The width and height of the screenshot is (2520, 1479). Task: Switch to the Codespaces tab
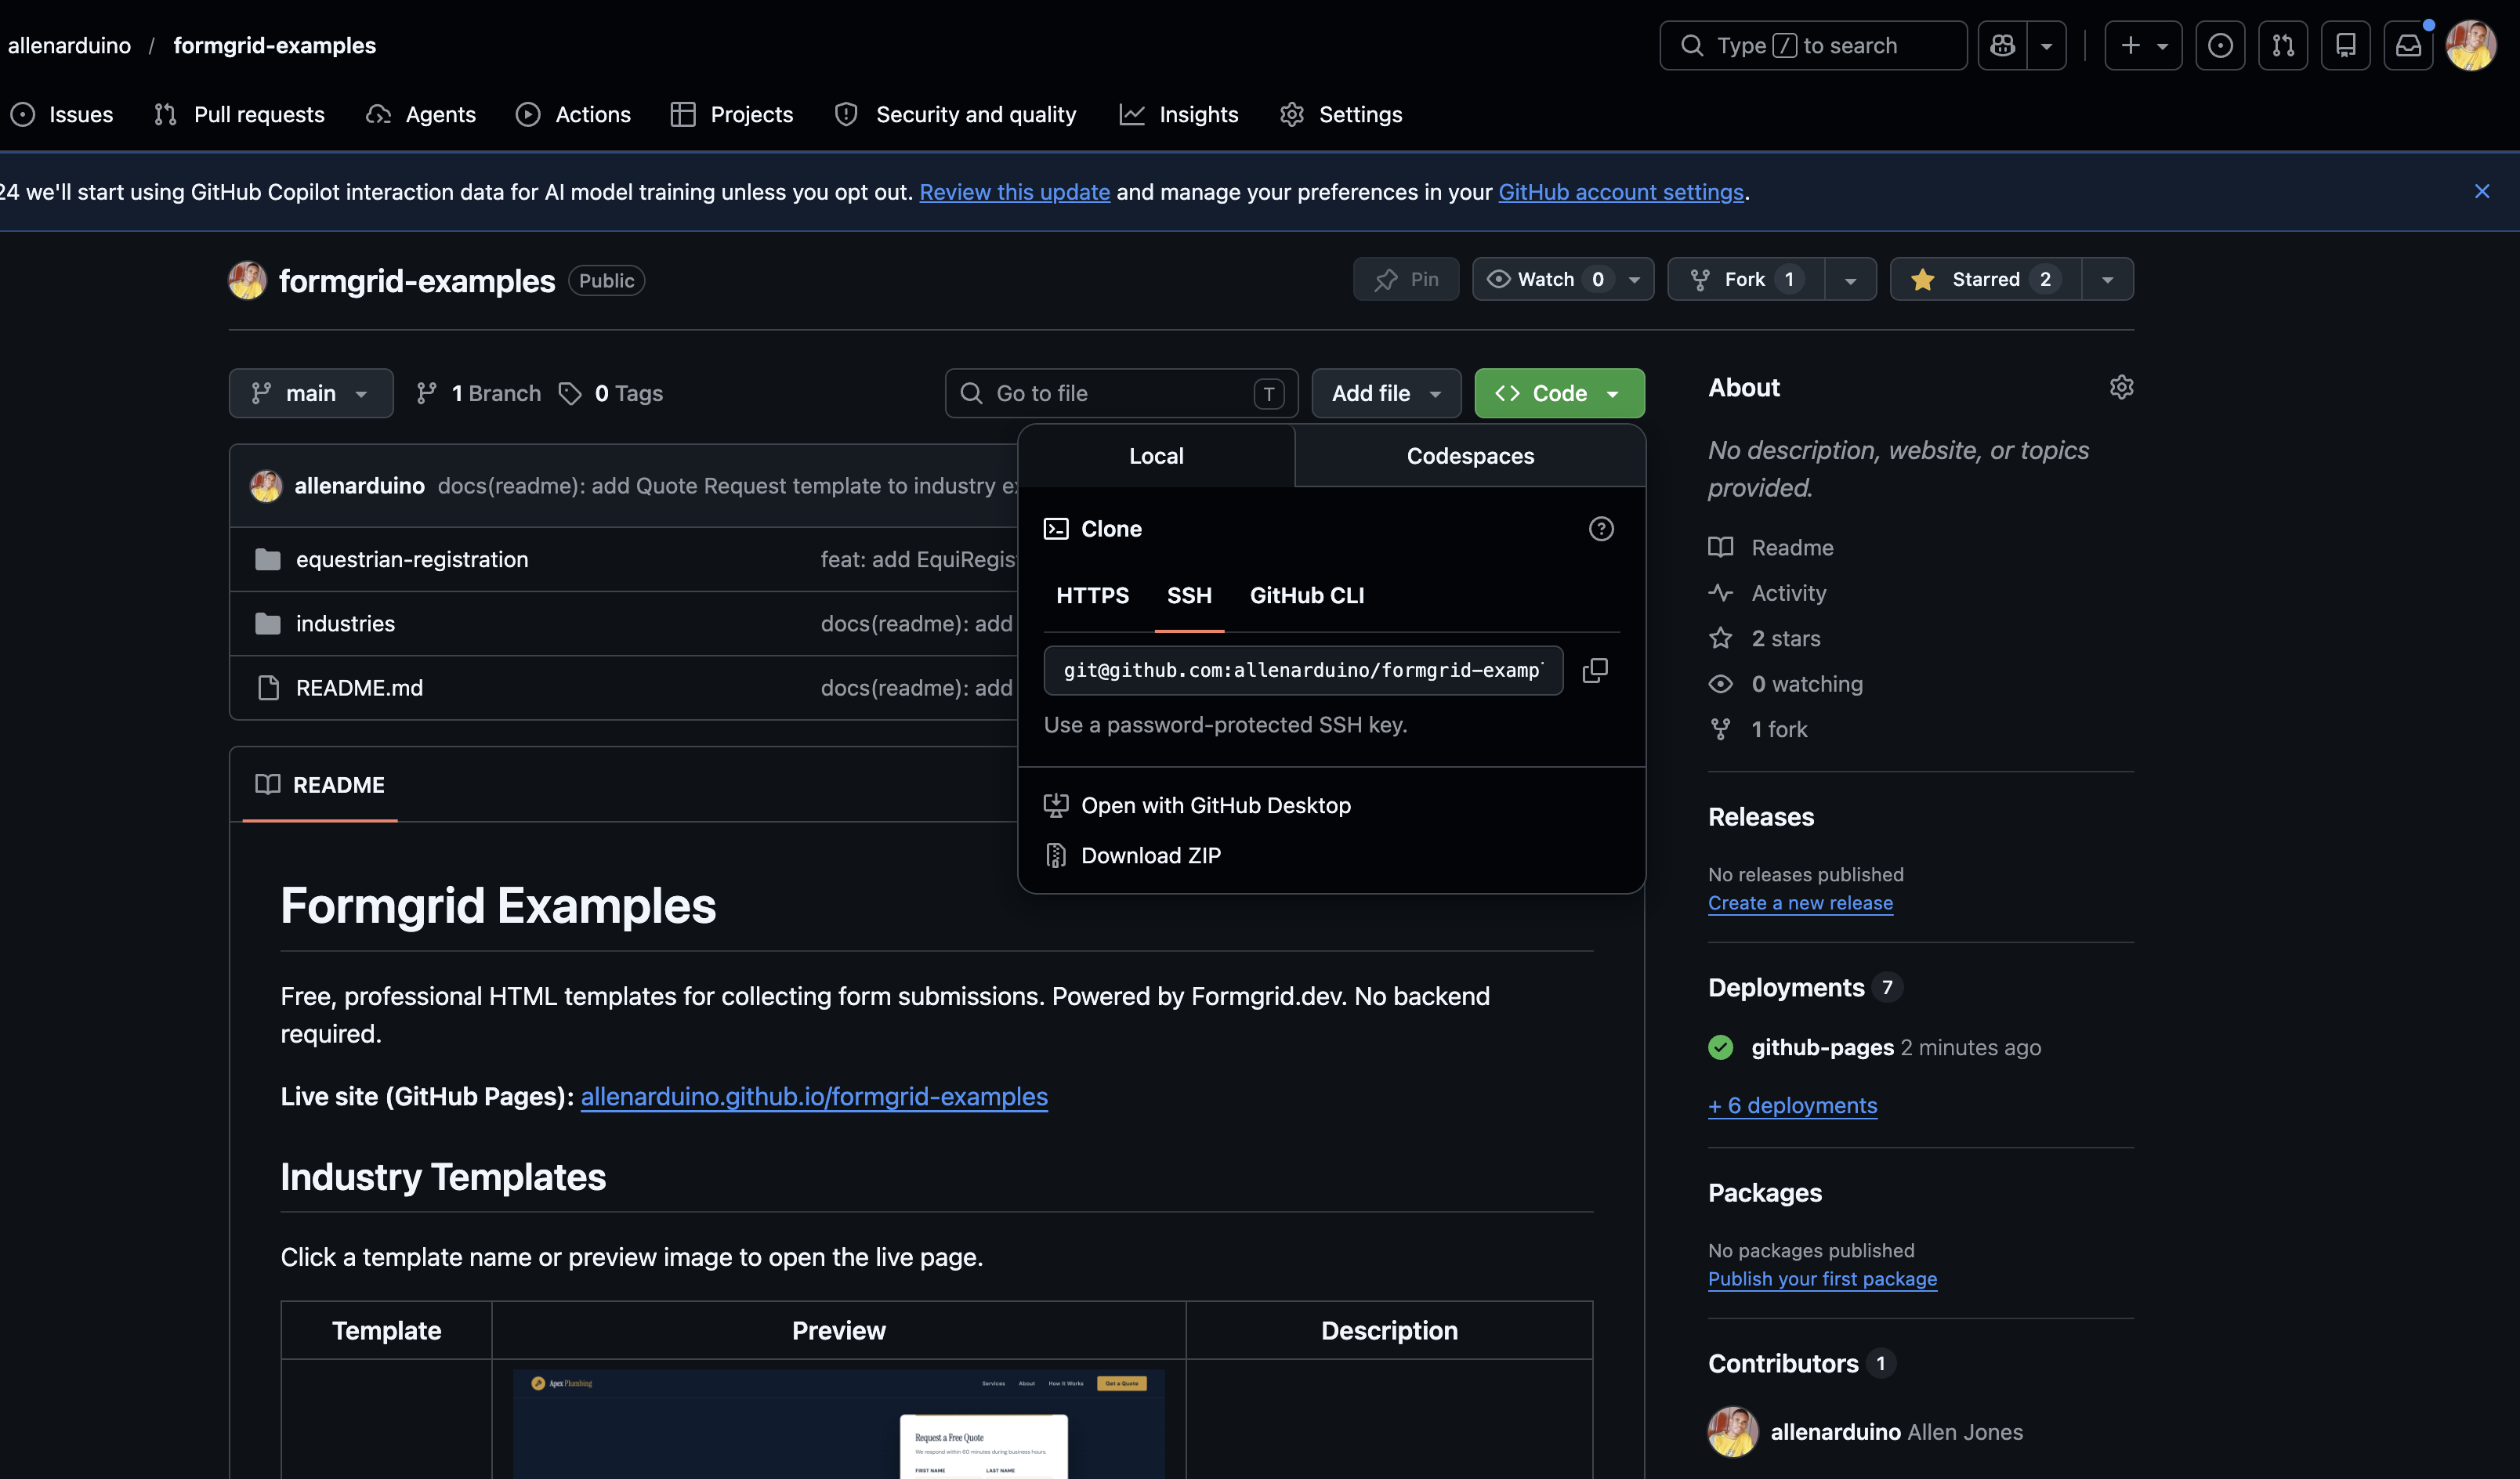point(1469,457)
